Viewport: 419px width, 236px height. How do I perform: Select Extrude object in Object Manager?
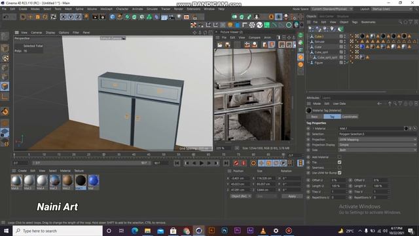pyautogui.click(x=319, y=41)
